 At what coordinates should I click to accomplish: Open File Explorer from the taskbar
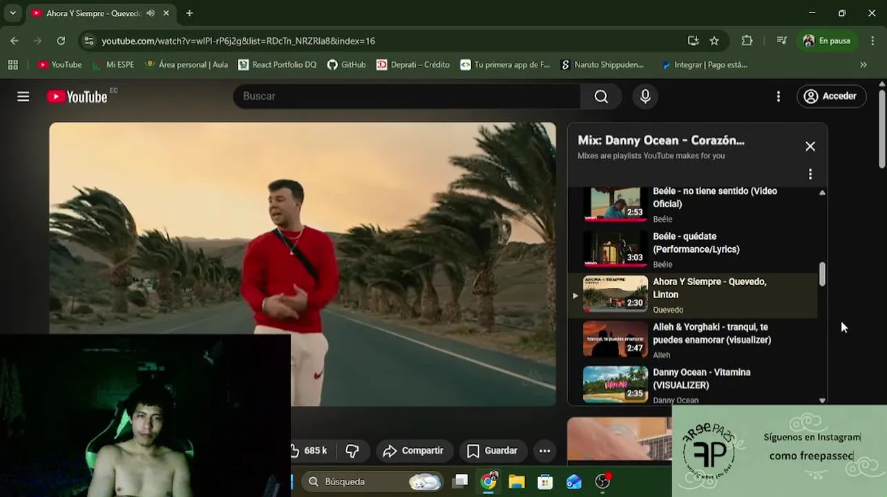click(x=517, y=481)
